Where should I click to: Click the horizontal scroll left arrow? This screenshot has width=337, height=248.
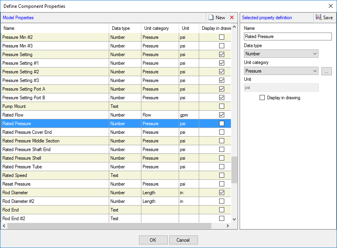pyautogui.click(x=4, y=226)
